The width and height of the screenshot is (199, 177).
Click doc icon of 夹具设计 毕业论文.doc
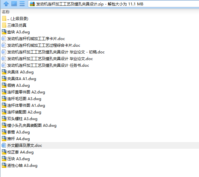click(4, 58)
